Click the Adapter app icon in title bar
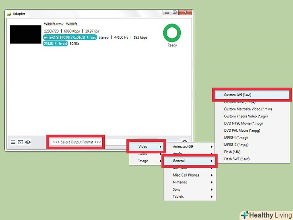 [x=9, y=14]
